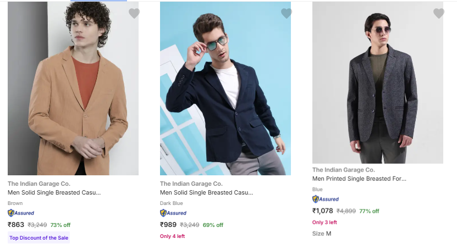The height and width of the screenshot is (244, 457).
Task: Open brand link above brown blazer title
Action: (x=39, y=184)
